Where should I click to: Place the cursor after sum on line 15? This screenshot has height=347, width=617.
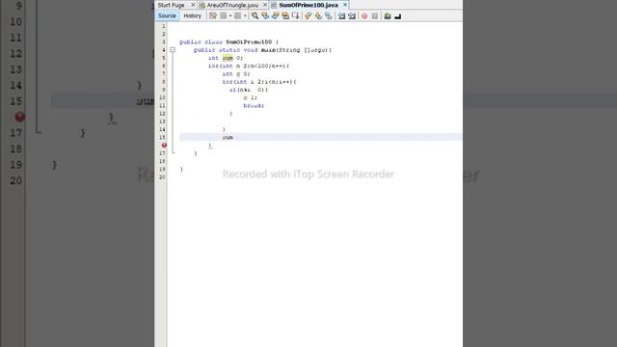(233, 137)
